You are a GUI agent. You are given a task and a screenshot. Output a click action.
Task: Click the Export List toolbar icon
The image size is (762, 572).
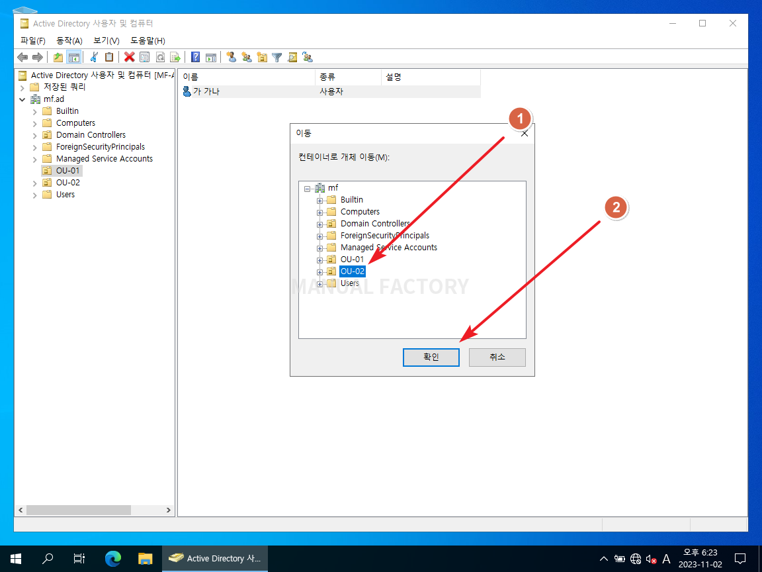[175, 58]
